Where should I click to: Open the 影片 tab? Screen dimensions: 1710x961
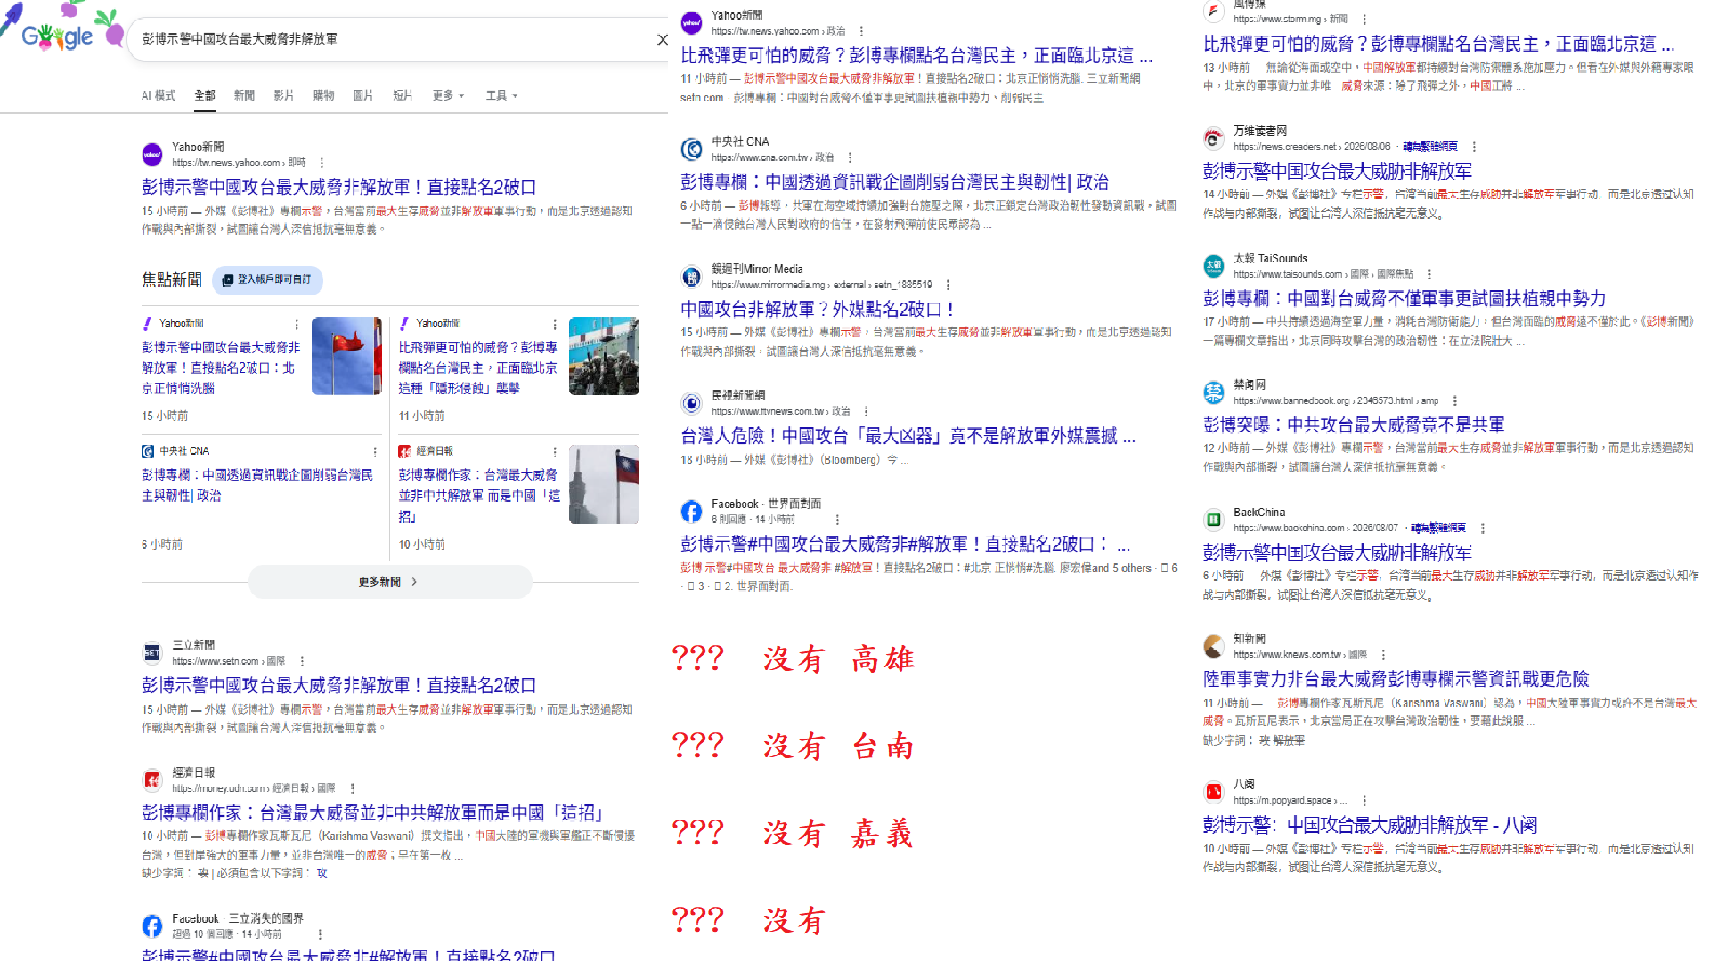pyautogui.click(x=283, y=96)
